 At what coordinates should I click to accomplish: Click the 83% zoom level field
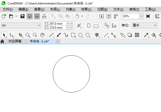point(131,16)
